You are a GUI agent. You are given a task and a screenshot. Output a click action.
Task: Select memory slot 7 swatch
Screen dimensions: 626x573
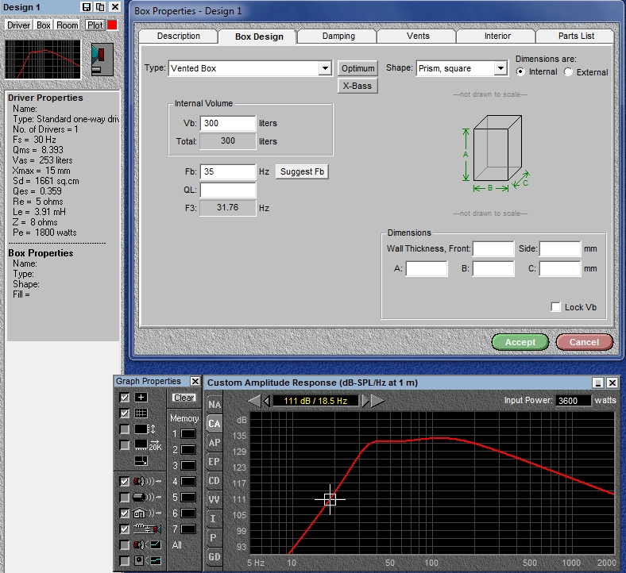(x=188, y=529)
